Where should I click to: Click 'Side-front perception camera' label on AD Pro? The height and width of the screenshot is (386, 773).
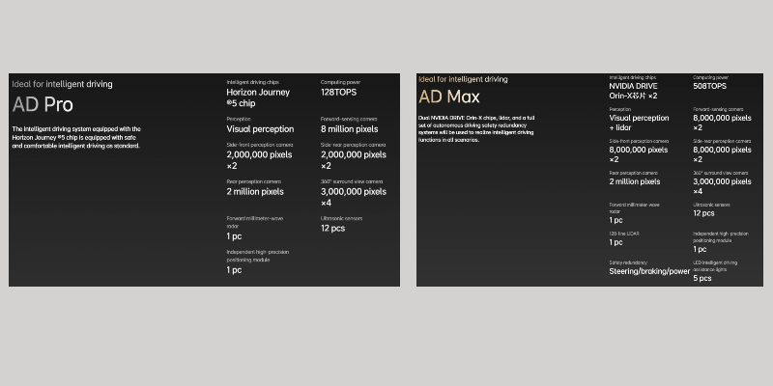(259, 145)
